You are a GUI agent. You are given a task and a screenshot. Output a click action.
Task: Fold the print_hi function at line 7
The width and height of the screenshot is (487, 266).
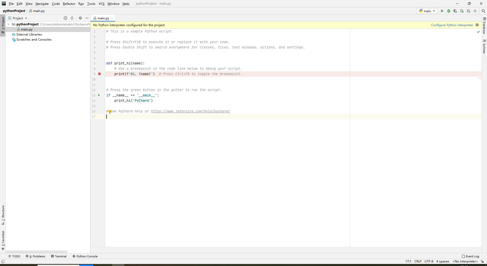(105, 63)
